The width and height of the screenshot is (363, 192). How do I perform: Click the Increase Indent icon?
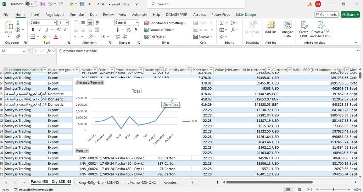coord(83,37)
